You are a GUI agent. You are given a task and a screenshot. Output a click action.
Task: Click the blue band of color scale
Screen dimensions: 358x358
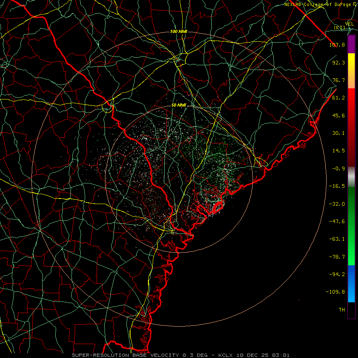(x=351, y=284)
